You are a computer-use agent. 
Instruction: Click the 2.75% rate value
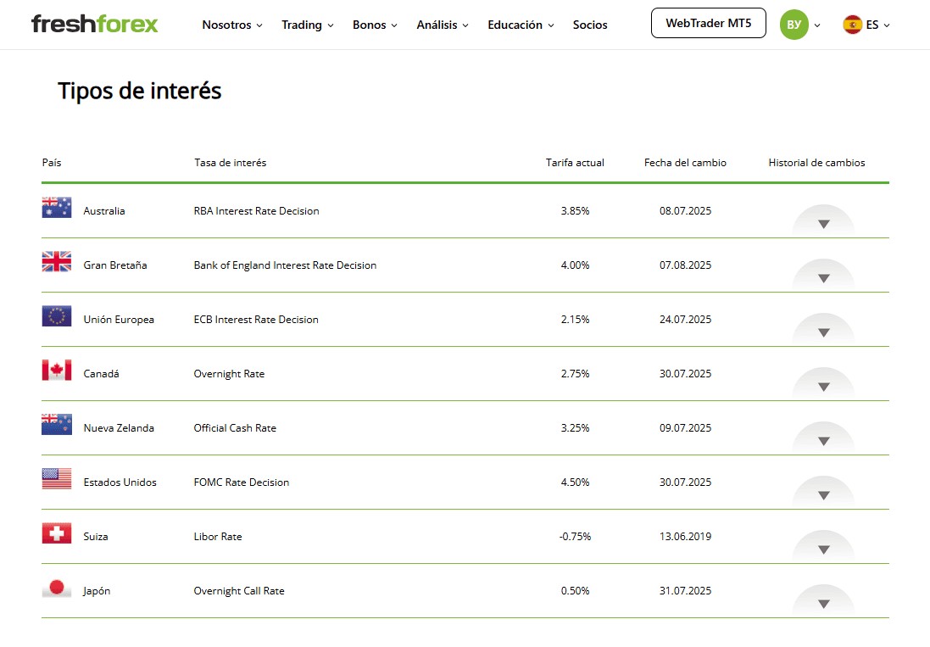[x=576, y=374]
